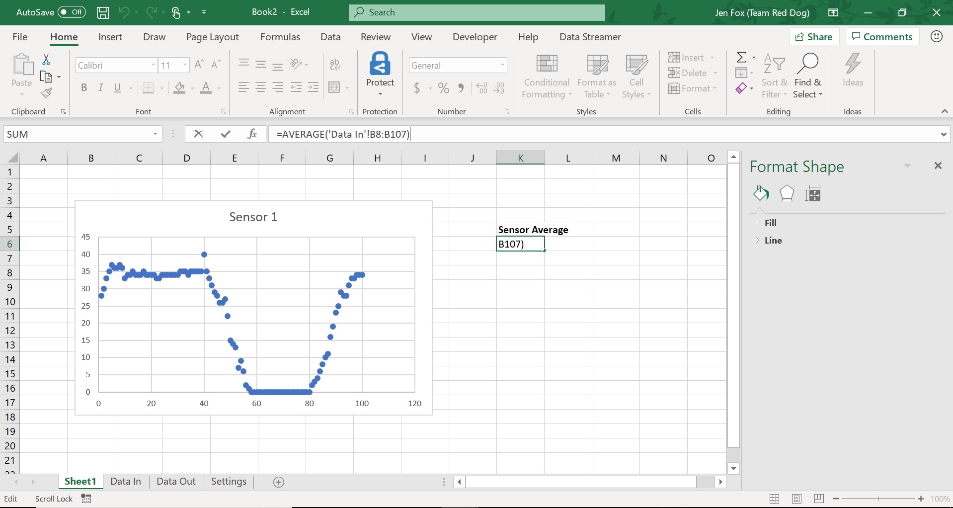Add a new sheet with plus icon
The image size is (953, 508).
click(279, 482)
